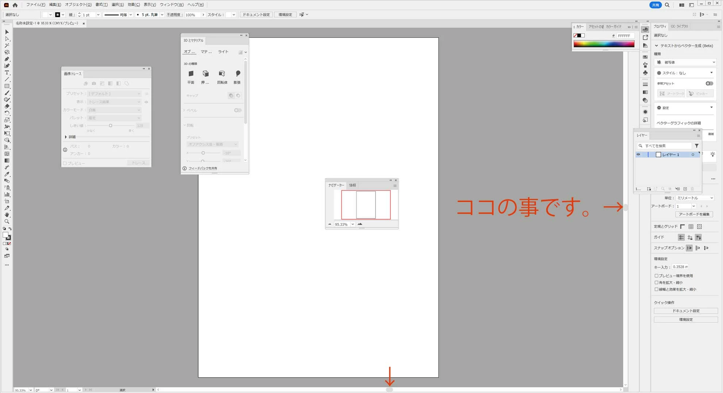This screenshot has width=723, height=393.
Task: Switch to the 情報 tab beside Navigator
Action: coord(352,185)
